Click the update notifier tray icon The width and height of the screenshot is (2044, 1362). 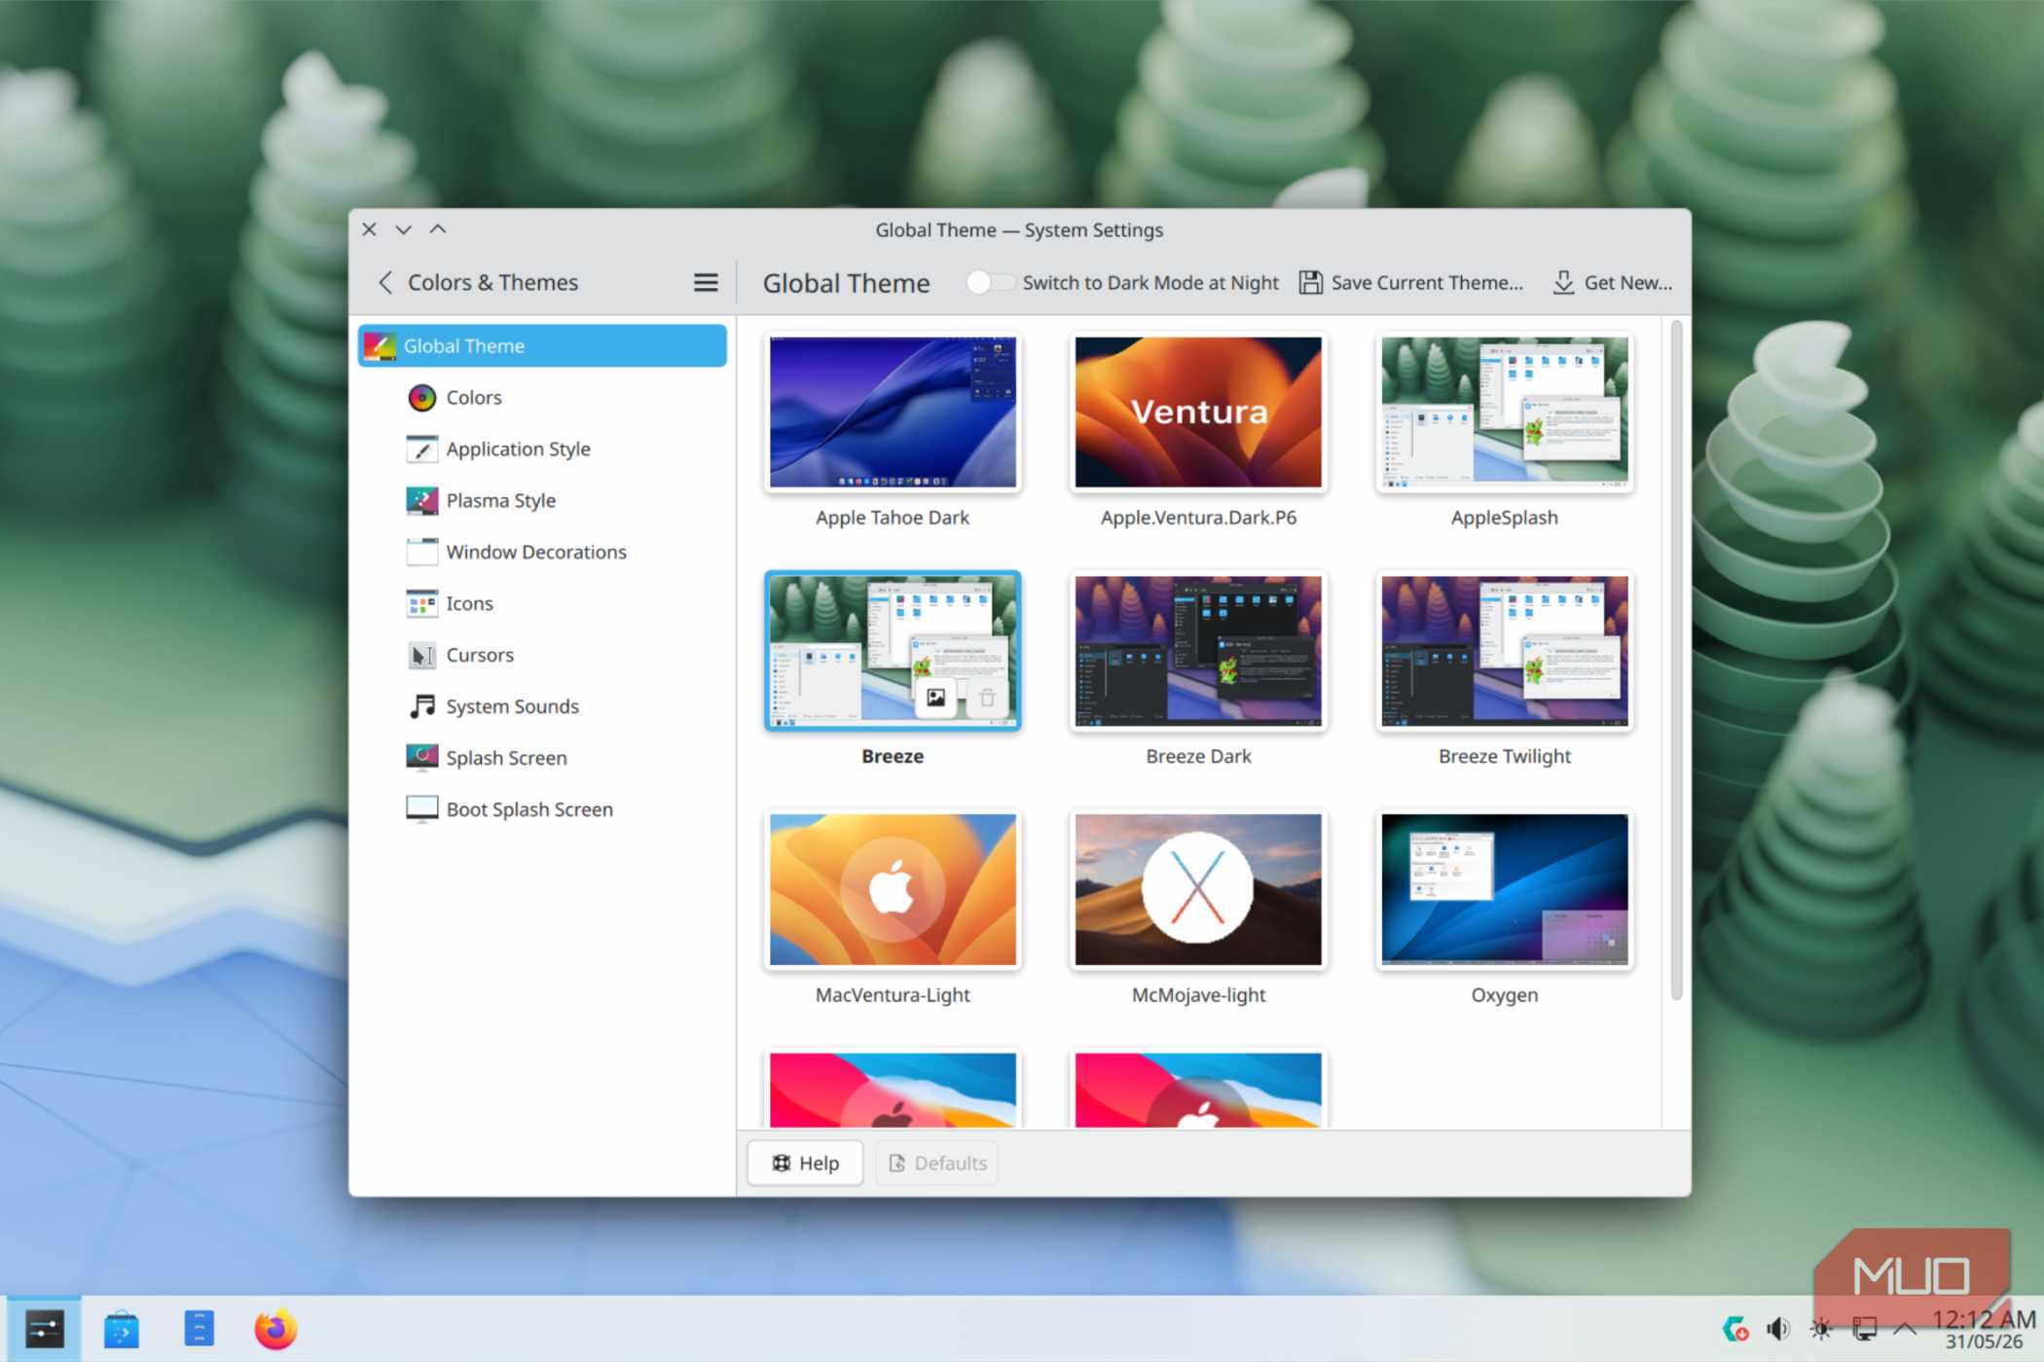1735,1330
